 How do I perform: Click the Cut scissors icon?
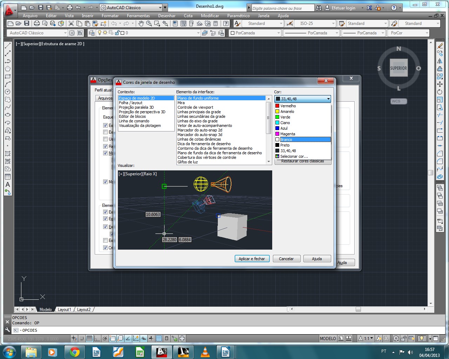click(71, 23)
